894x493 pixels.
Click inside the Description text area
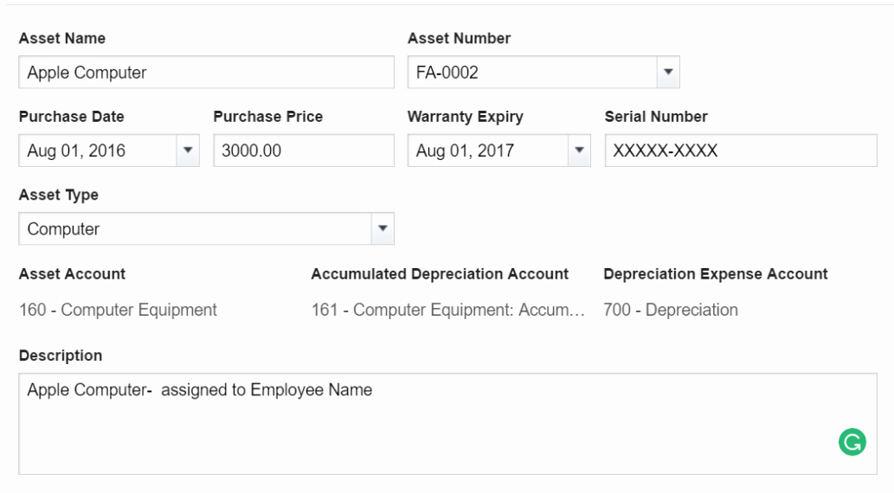(x=447, y=424)
